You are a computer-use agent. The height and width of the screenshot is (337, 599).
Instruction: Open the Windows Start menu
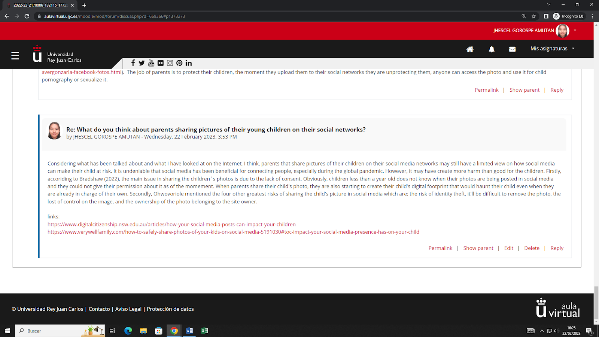[x=7, y=331]
